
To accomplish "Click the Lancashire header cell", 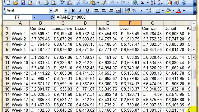I will click(x=63, y=28).
